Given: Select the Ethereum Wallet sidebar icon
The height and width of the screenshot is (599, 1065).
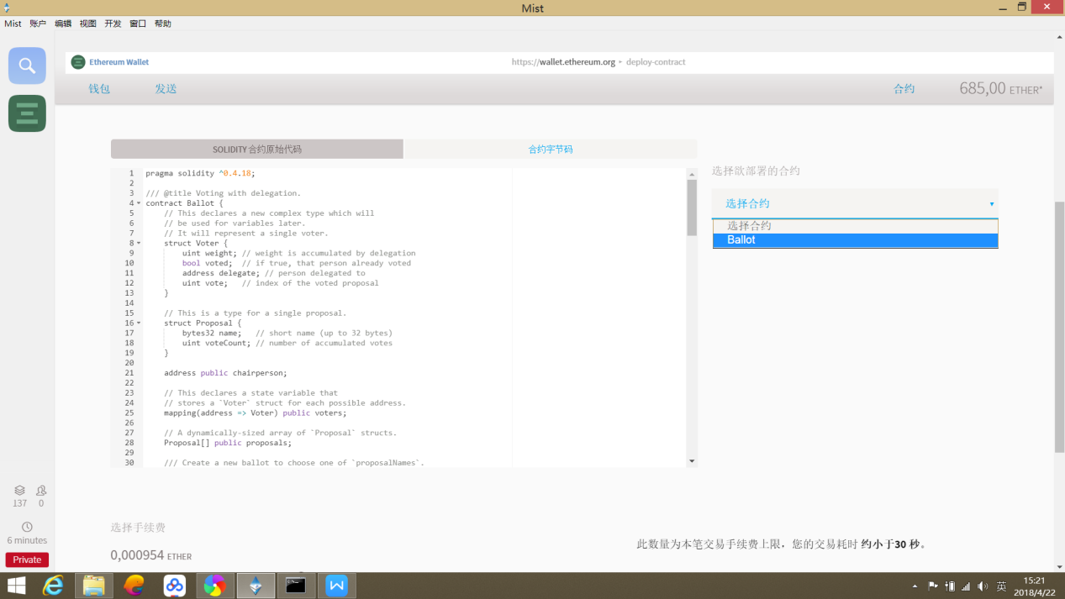Looking at the screenshot, I should point(27,113).
